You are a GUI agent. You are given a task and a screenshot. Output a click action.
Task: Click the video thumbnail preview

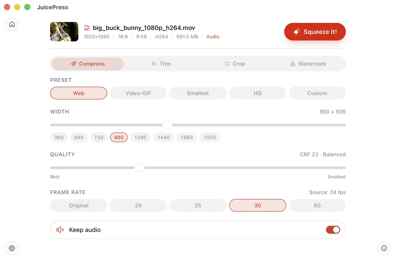(x=64, y=32)
